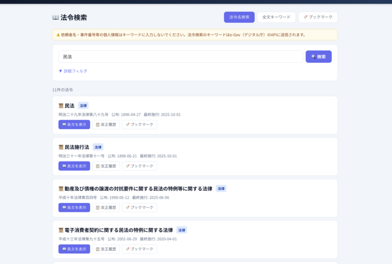Image resolution: width=392 pixels, height=264 pixels.
Task: Show 条文を表示 for 電子消費者契約 law
Action: [x=74, y=249]
